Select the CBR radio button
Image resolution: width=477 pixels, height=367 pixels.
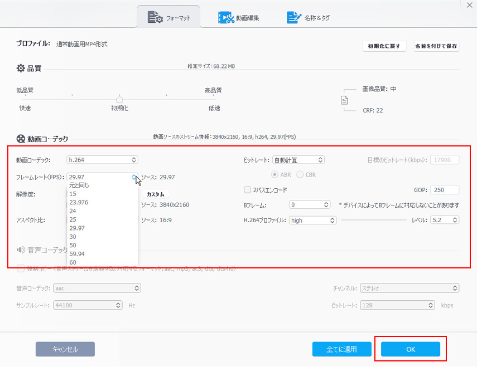[300, 175]
